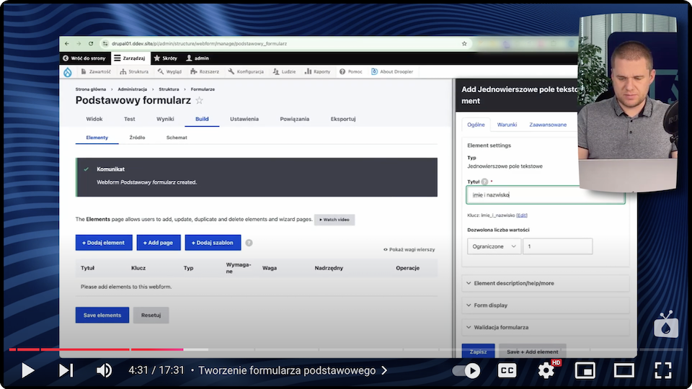Click help icon beside Dodaj szablon
The image size is (692, 389).
coord(249,243)
